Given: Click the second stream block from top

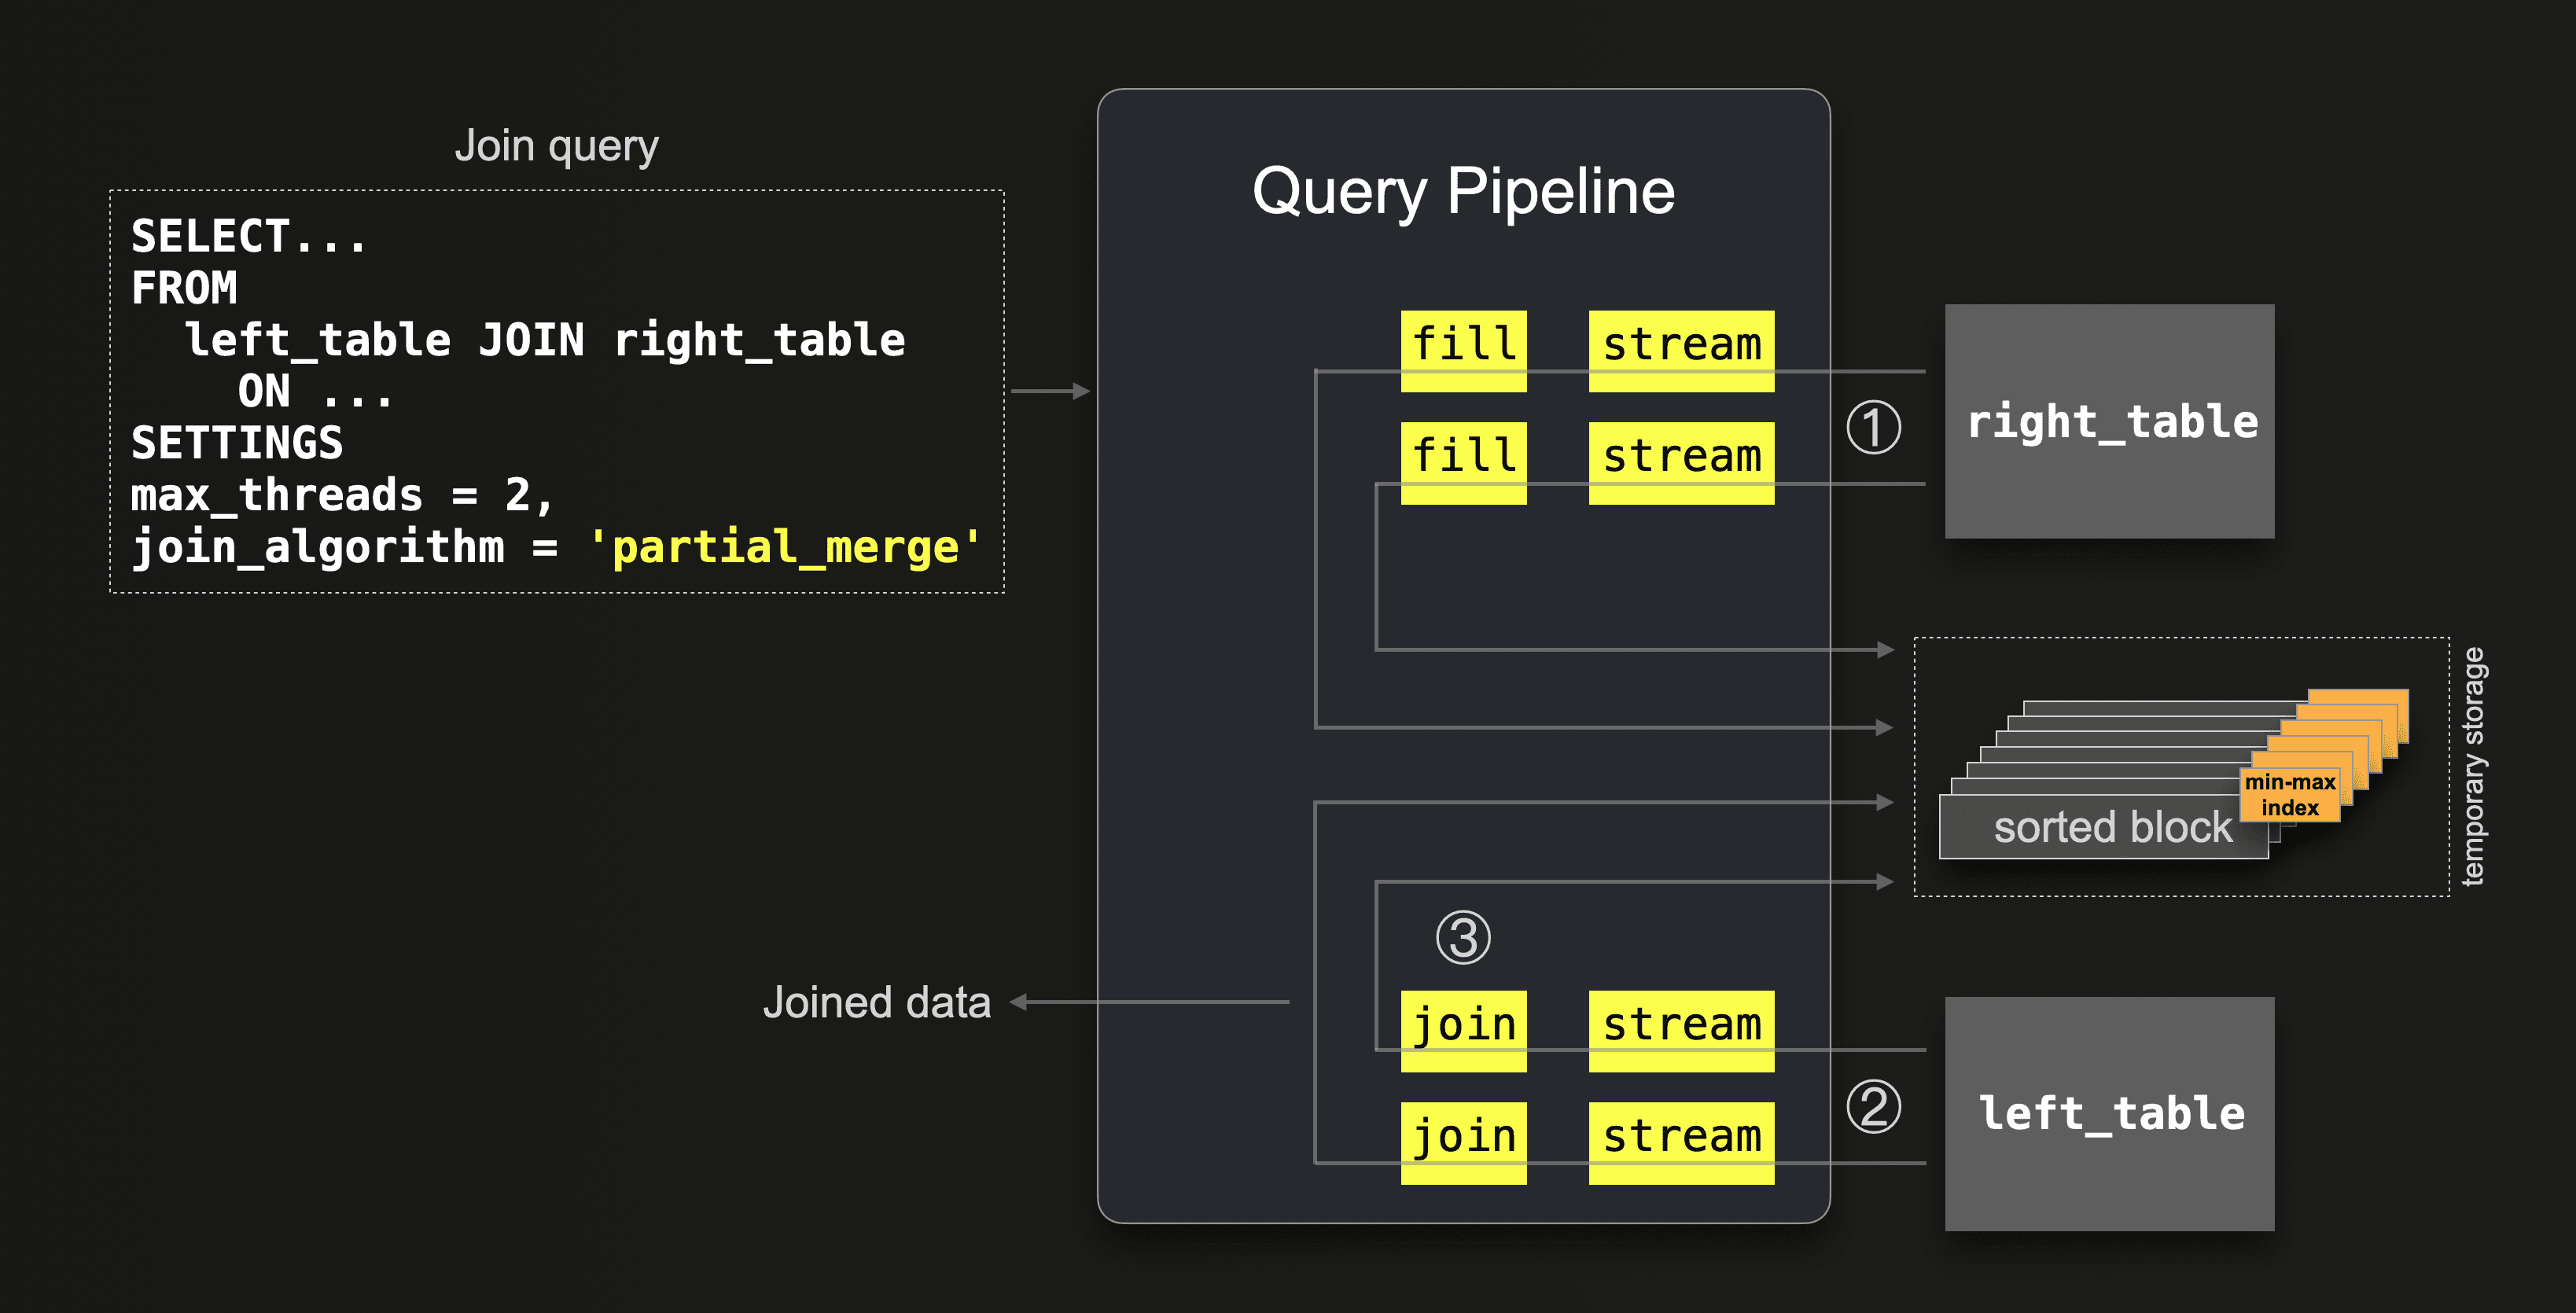Looking at the screenshot, I should click(1680, 462).
